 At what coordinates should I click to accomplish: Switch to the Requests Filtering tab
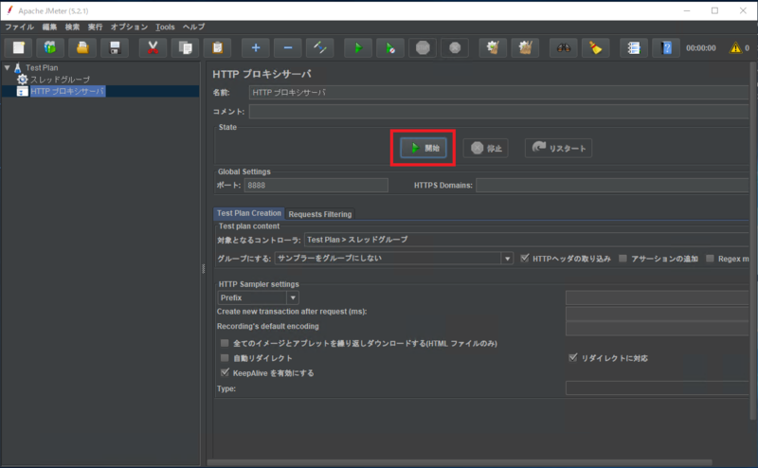[x=320, y=214]
